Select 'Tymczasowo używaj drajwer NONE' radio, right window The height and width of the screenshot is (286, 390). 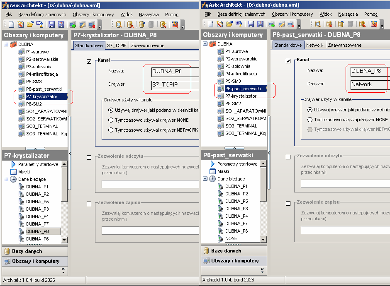pyautogui.click(x=310, y=120)
